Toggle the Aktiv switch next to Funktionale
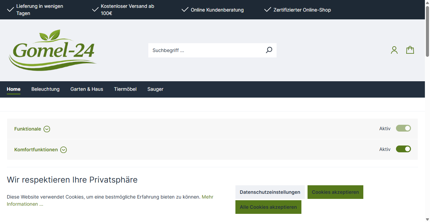430x222 pixels. point(403,128)
